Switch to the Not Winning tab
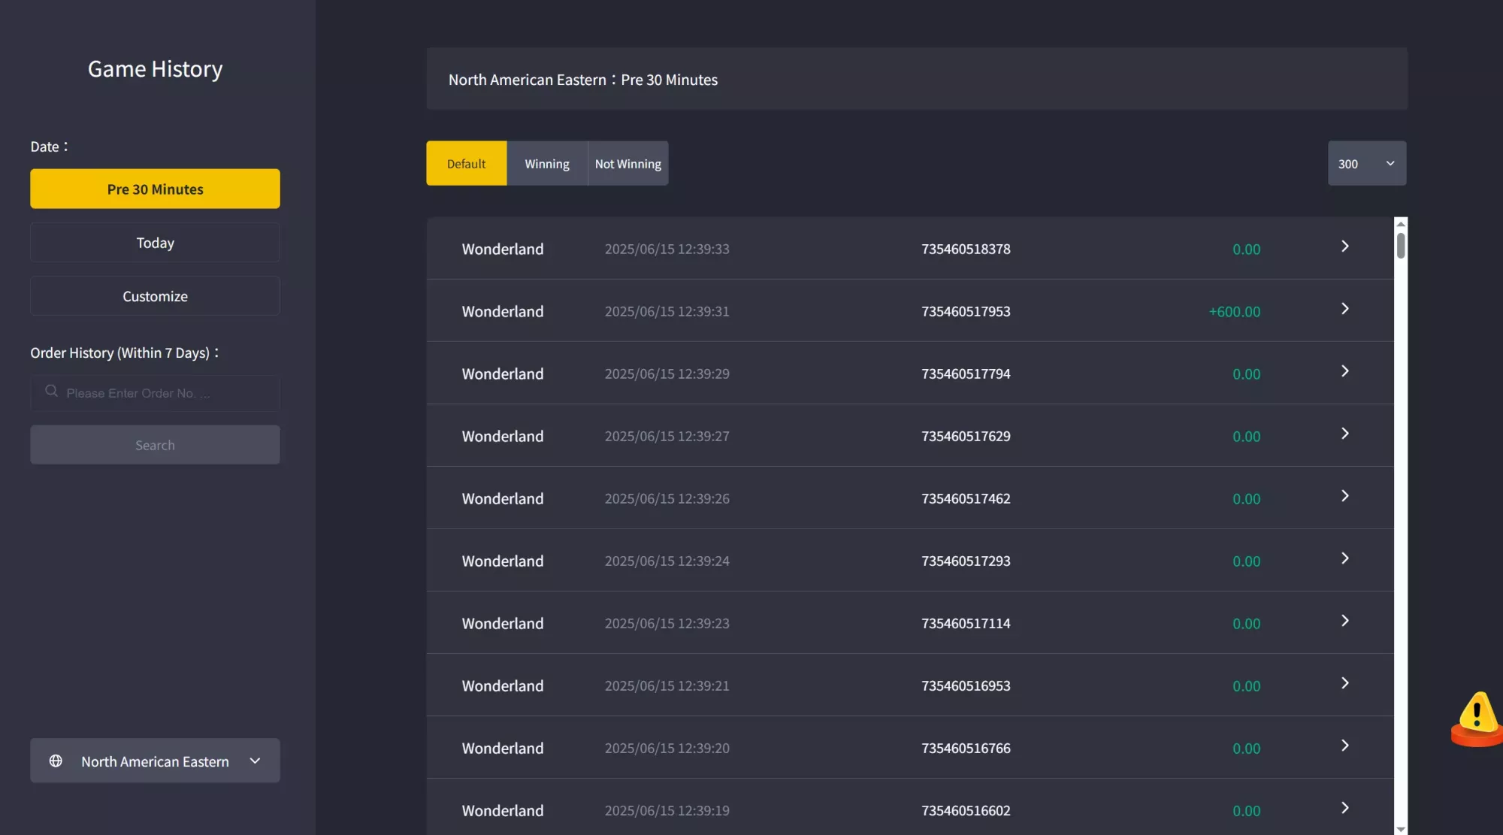Viewport: 1503px width, 835px height. (628, 163)
